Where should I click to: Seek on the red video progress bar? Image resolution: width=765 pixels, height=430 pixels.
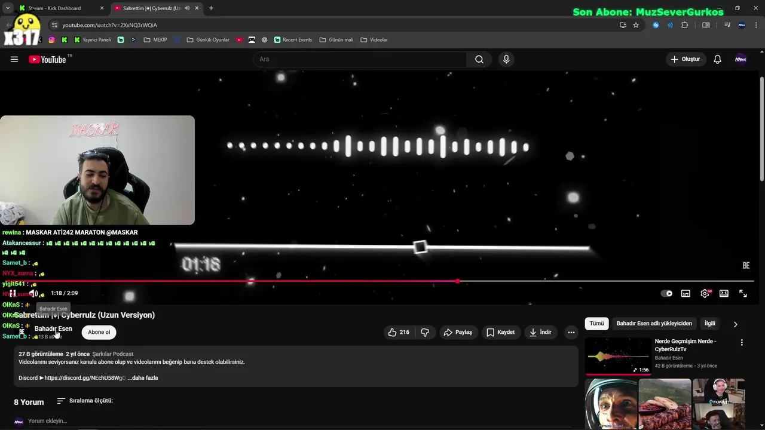coord(380,281)
